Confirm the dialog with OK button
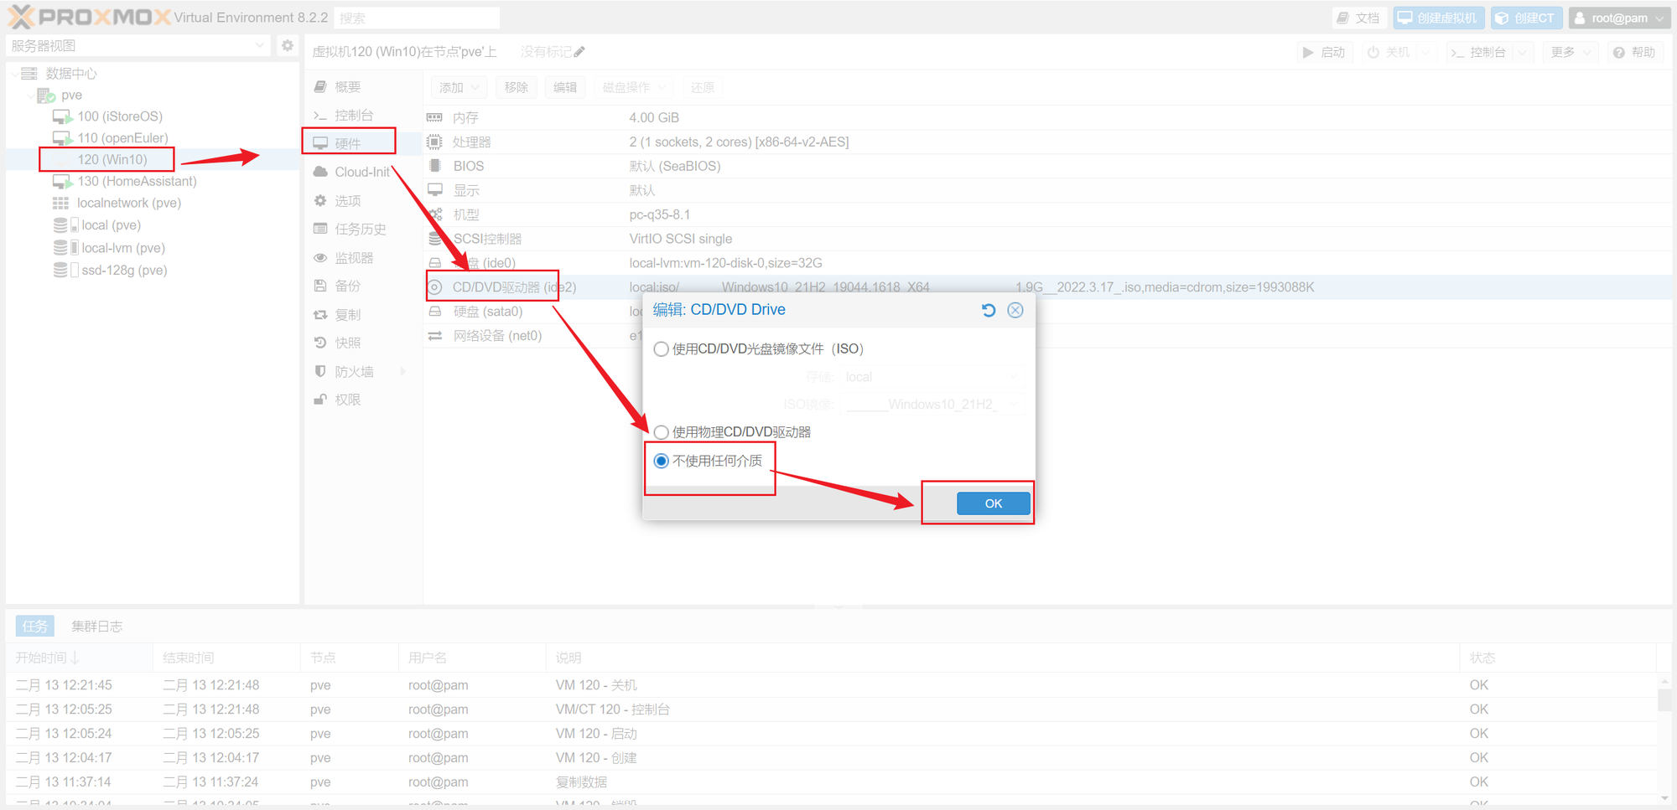Screen dimensions: 1677x810 tap(993, 503)
